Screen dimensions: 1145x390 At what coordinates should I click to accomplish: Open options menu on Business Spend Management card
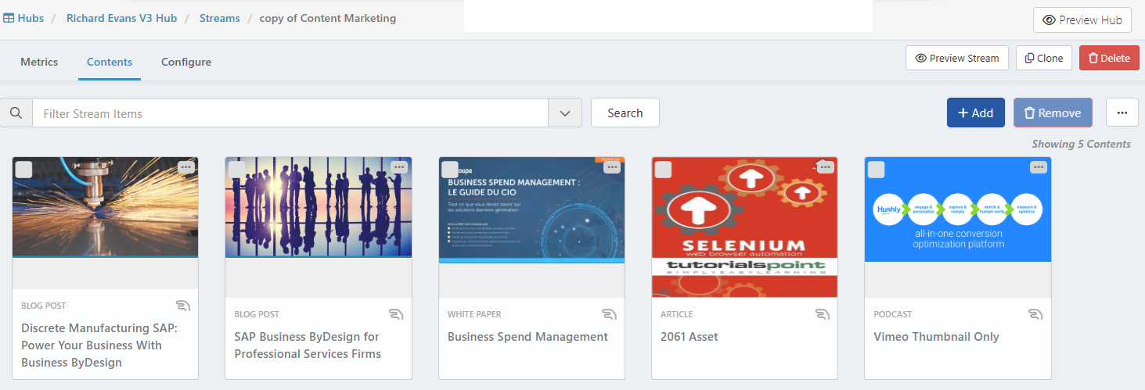(x=612, y=167)
